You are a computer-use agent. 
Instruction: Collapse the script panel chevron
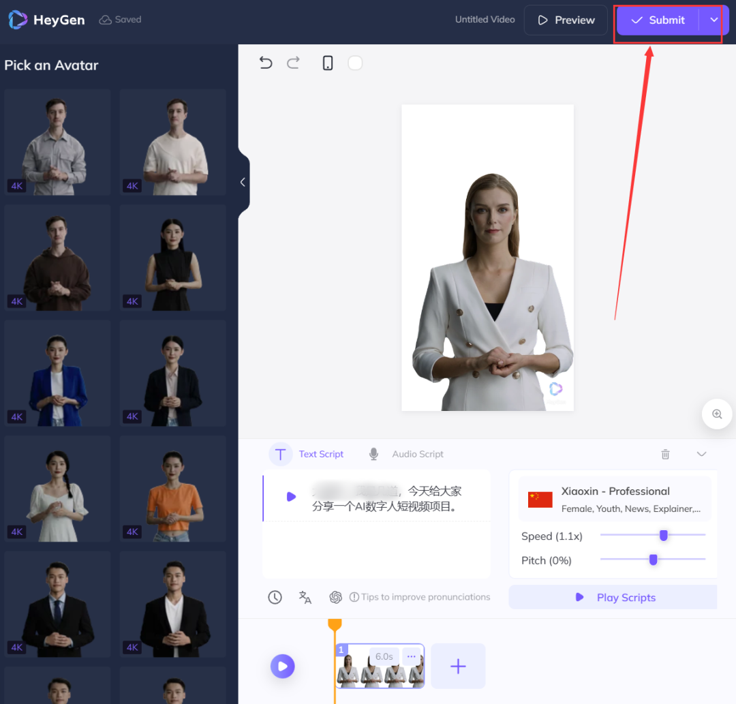pyautogui.click(x=701, y=454)
